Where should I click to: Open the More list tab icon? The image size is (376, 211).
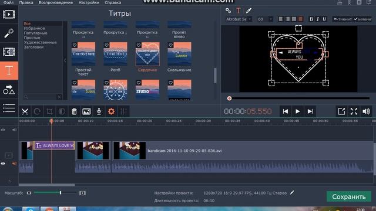9,108
